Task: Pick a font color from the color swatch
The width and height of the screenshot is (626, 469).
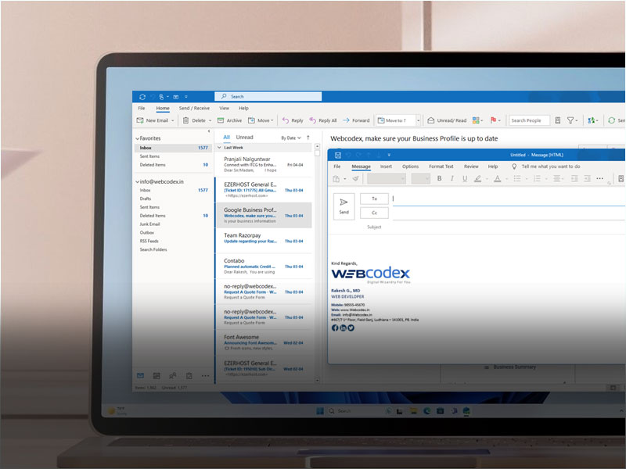Action: click(498, 179)
